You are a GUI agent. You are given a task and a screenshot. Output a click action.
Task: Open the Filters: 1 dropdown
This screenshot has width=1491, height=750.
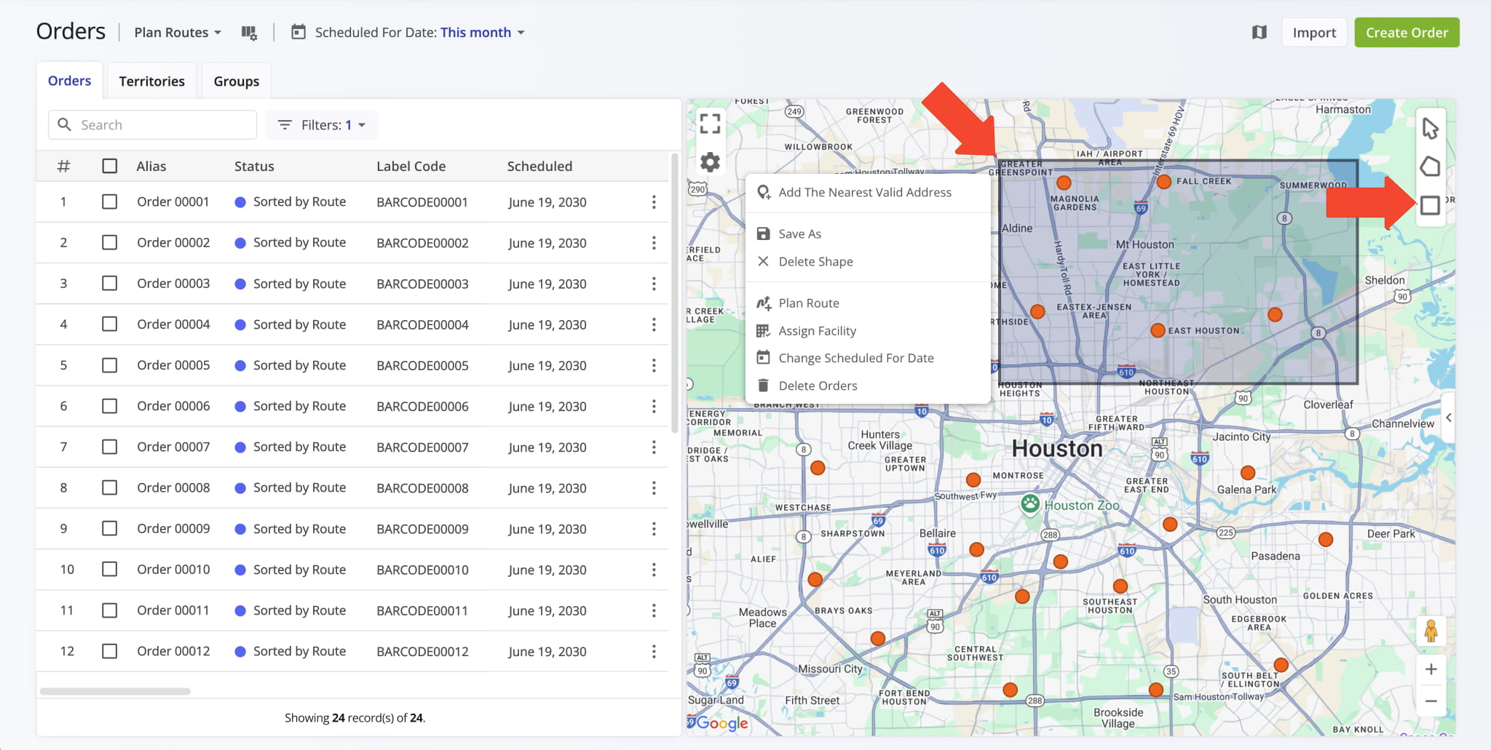[322, 125]
